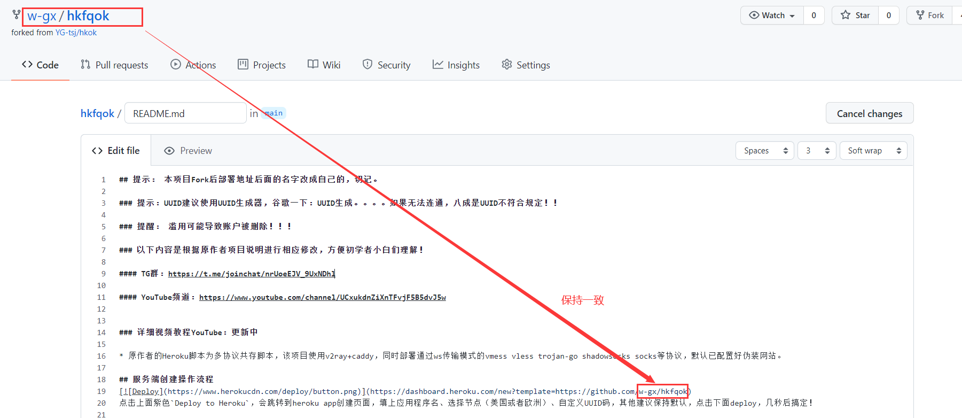
Task: Click the Edit file code icon
Action: tap(97, 151)
